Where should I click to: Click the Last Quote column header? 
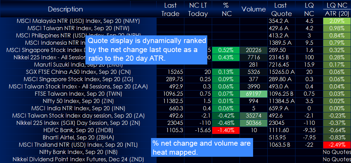281,9
